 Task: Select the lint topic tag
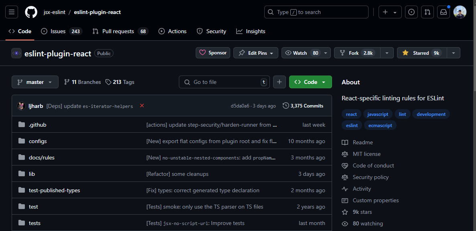403,114
